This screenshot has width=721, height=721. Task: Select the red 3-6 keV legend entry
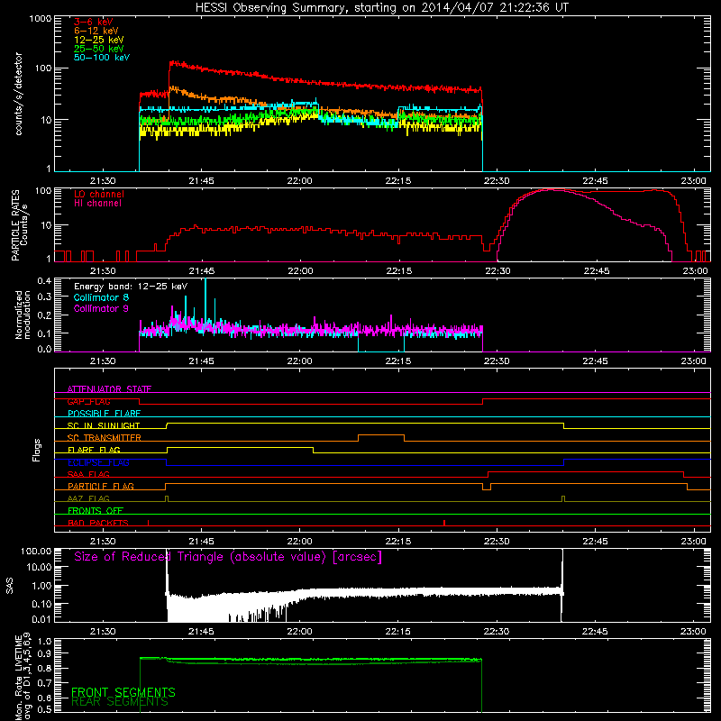click(x=94, y=22)
